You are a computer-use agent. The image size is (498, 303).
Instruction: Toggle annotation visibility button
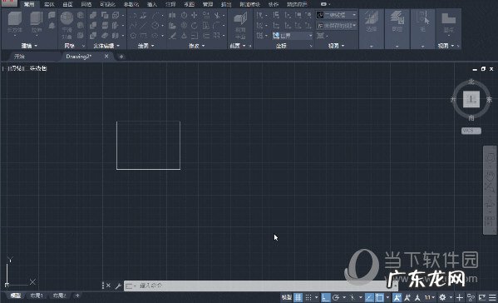click(x=397, y=298)
